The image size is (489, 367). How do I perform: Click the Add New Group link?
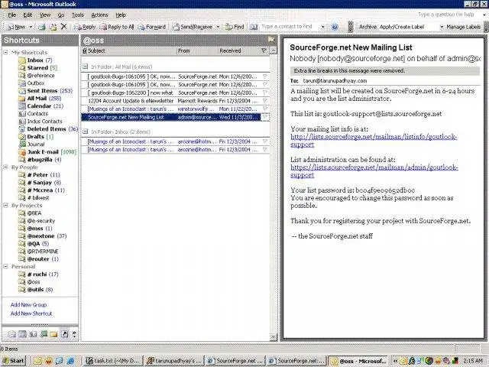29,304
